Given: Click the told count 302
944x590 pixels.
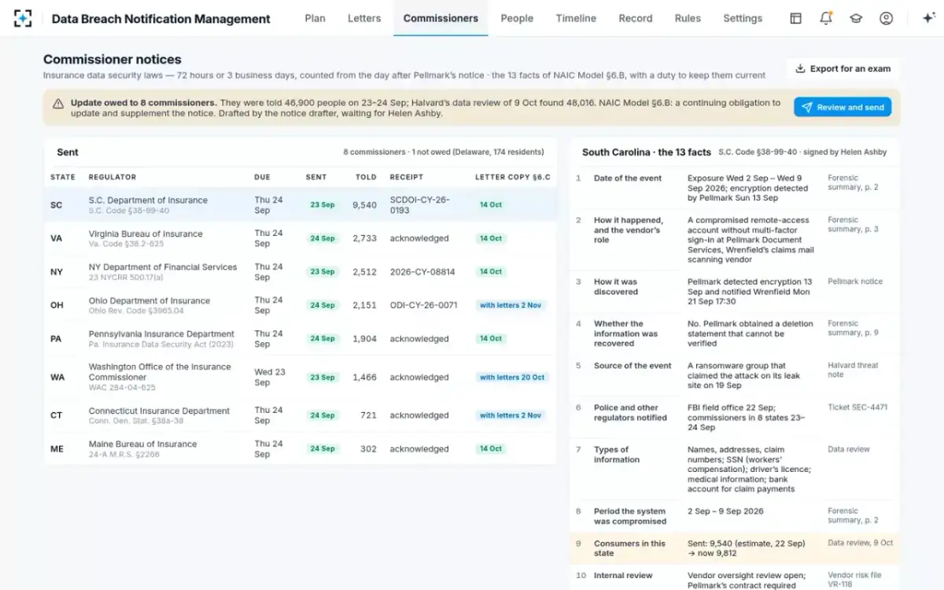Looking at the screenshot, I should 368,448.
